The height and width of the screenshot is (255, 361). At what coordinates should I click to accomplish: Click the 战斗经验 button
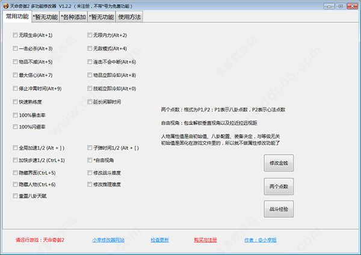click(279, 209)
